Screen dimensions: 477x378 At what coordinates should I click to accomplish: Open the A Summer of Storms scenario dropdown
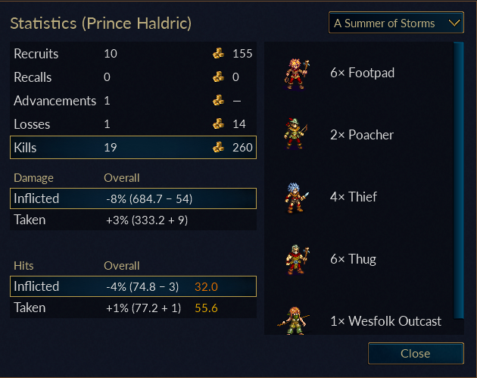(396, 23)
